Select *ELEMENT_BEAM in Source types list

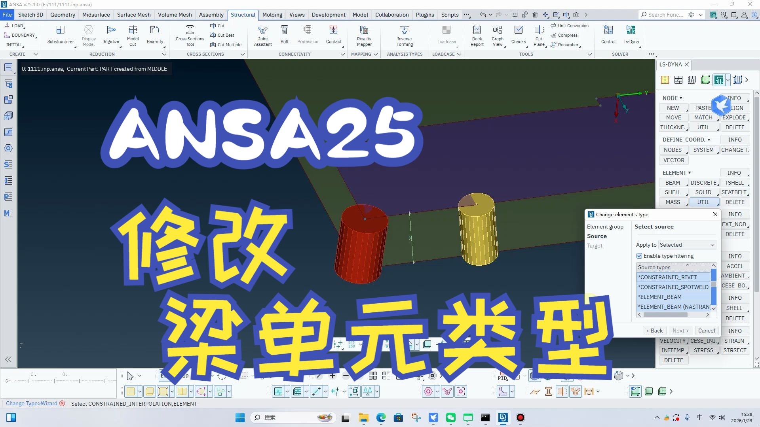tap(660, 297)
